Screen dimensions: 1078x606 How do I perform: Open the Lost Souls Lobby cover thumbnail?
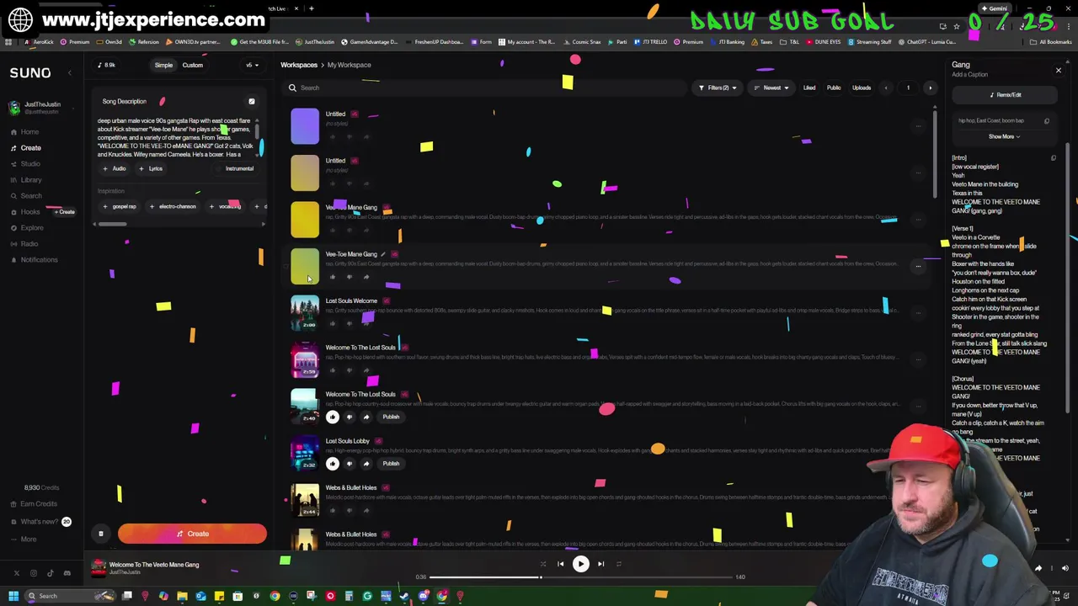[305, 454]
